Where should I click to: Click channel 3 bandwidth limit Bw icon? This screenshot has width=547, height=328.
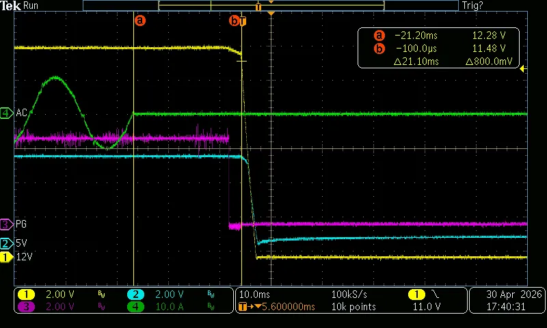101,307
